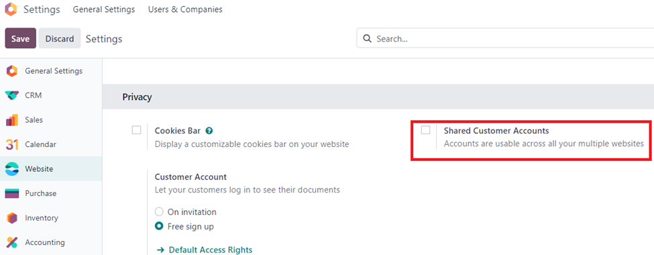Click the Cookies Bar help question icon
654x255 pixels.
(209, 131)
